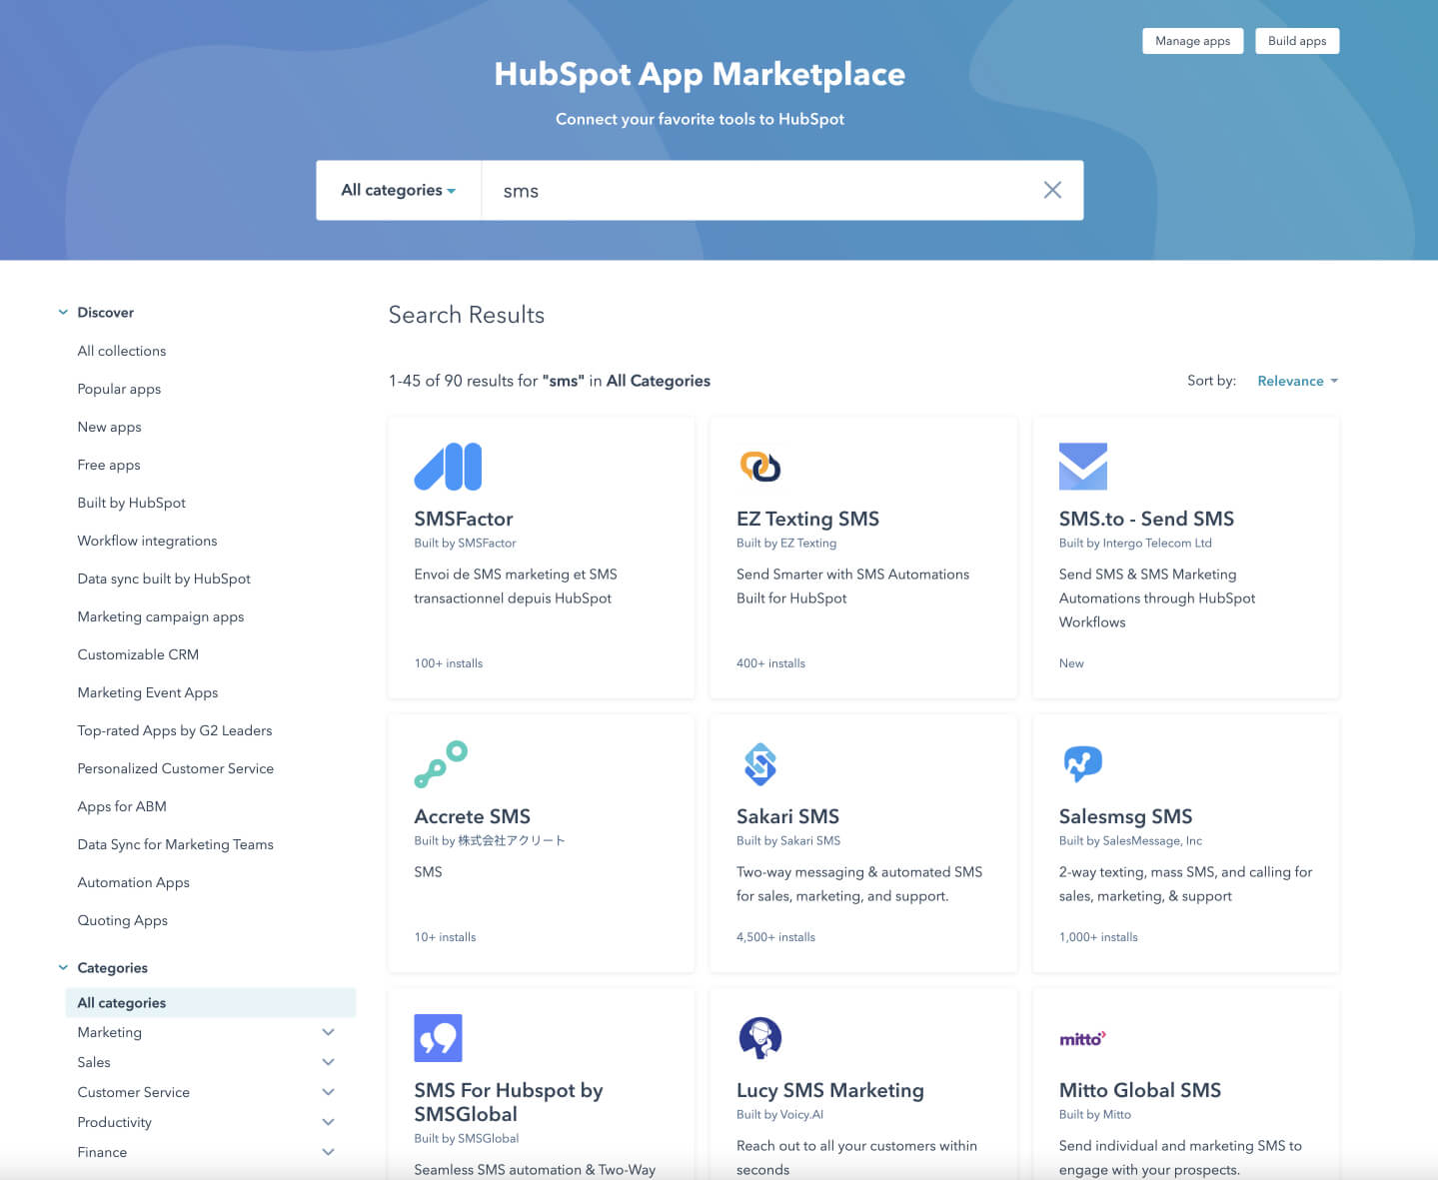
Task: Open the SMSFactor app title
Action: (464, 519)
